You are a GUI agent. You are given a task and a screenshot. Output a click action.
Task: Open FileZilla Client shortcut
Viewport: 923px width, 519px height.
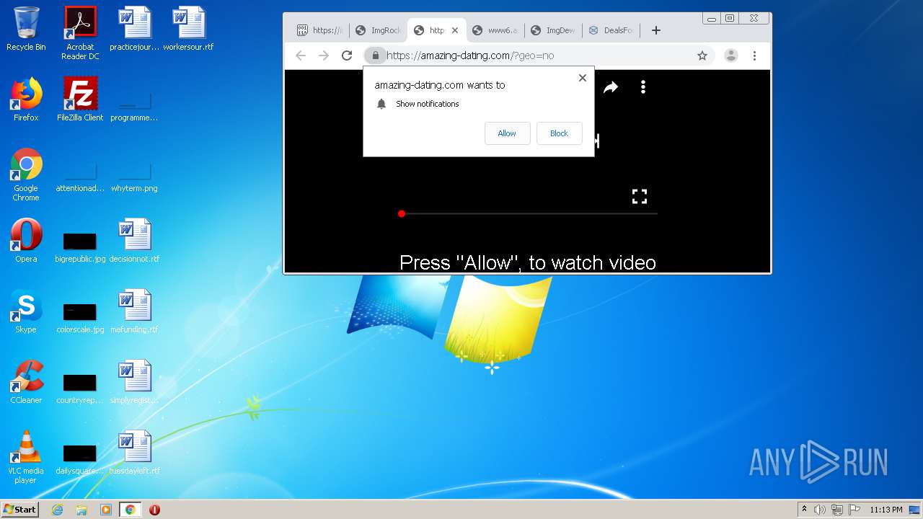click(80, 99)
